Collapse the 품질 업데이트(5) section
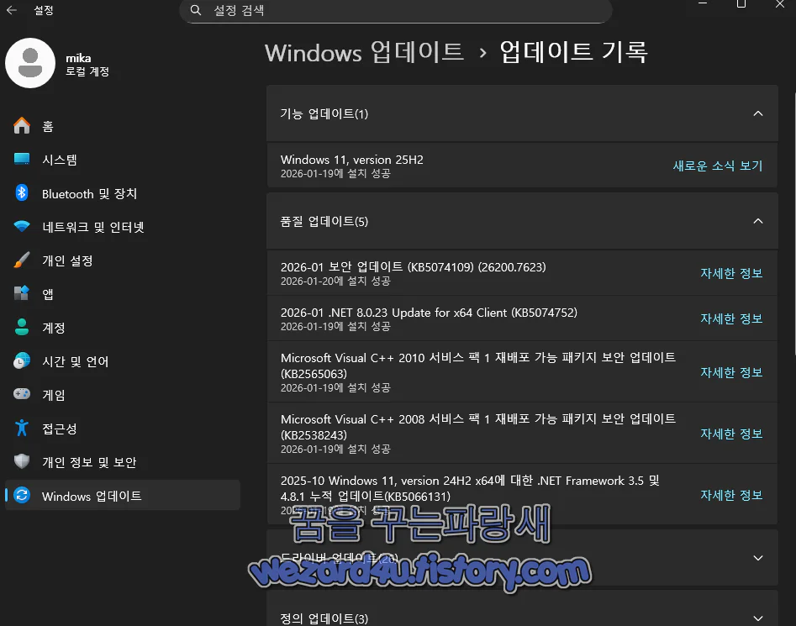The height and width of the screenshot is (626, 796). [x=759, y=221]
